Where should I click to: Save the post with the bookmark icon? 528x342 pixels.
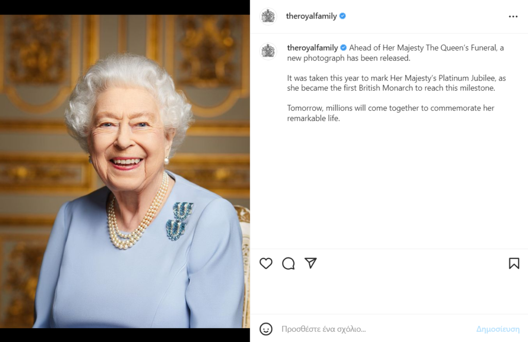tap(514, 264)
